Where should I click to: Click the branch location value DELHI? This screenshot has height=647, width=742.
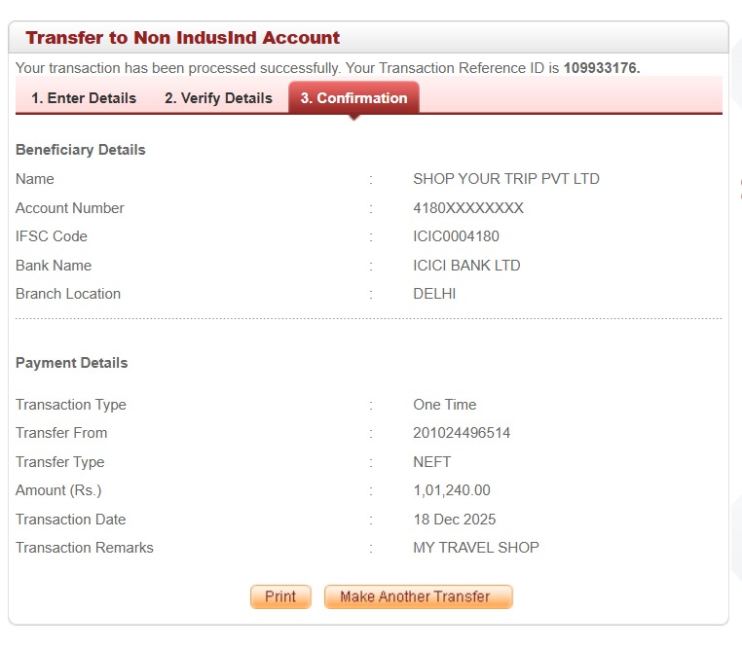coord(434,294)
